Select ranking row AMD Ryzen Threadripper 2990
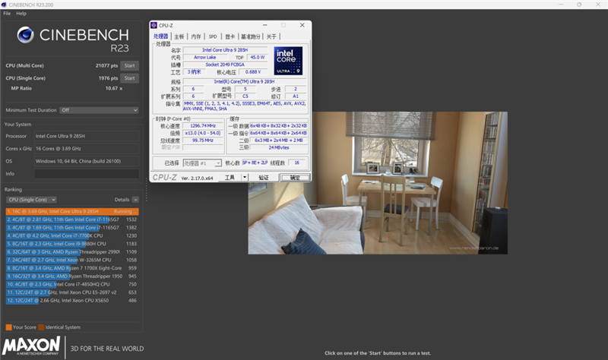Viewport: 608px width, 360px height. (72, 252)
